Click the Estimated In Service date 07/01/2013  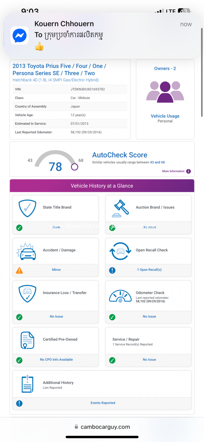coord(79,123)
